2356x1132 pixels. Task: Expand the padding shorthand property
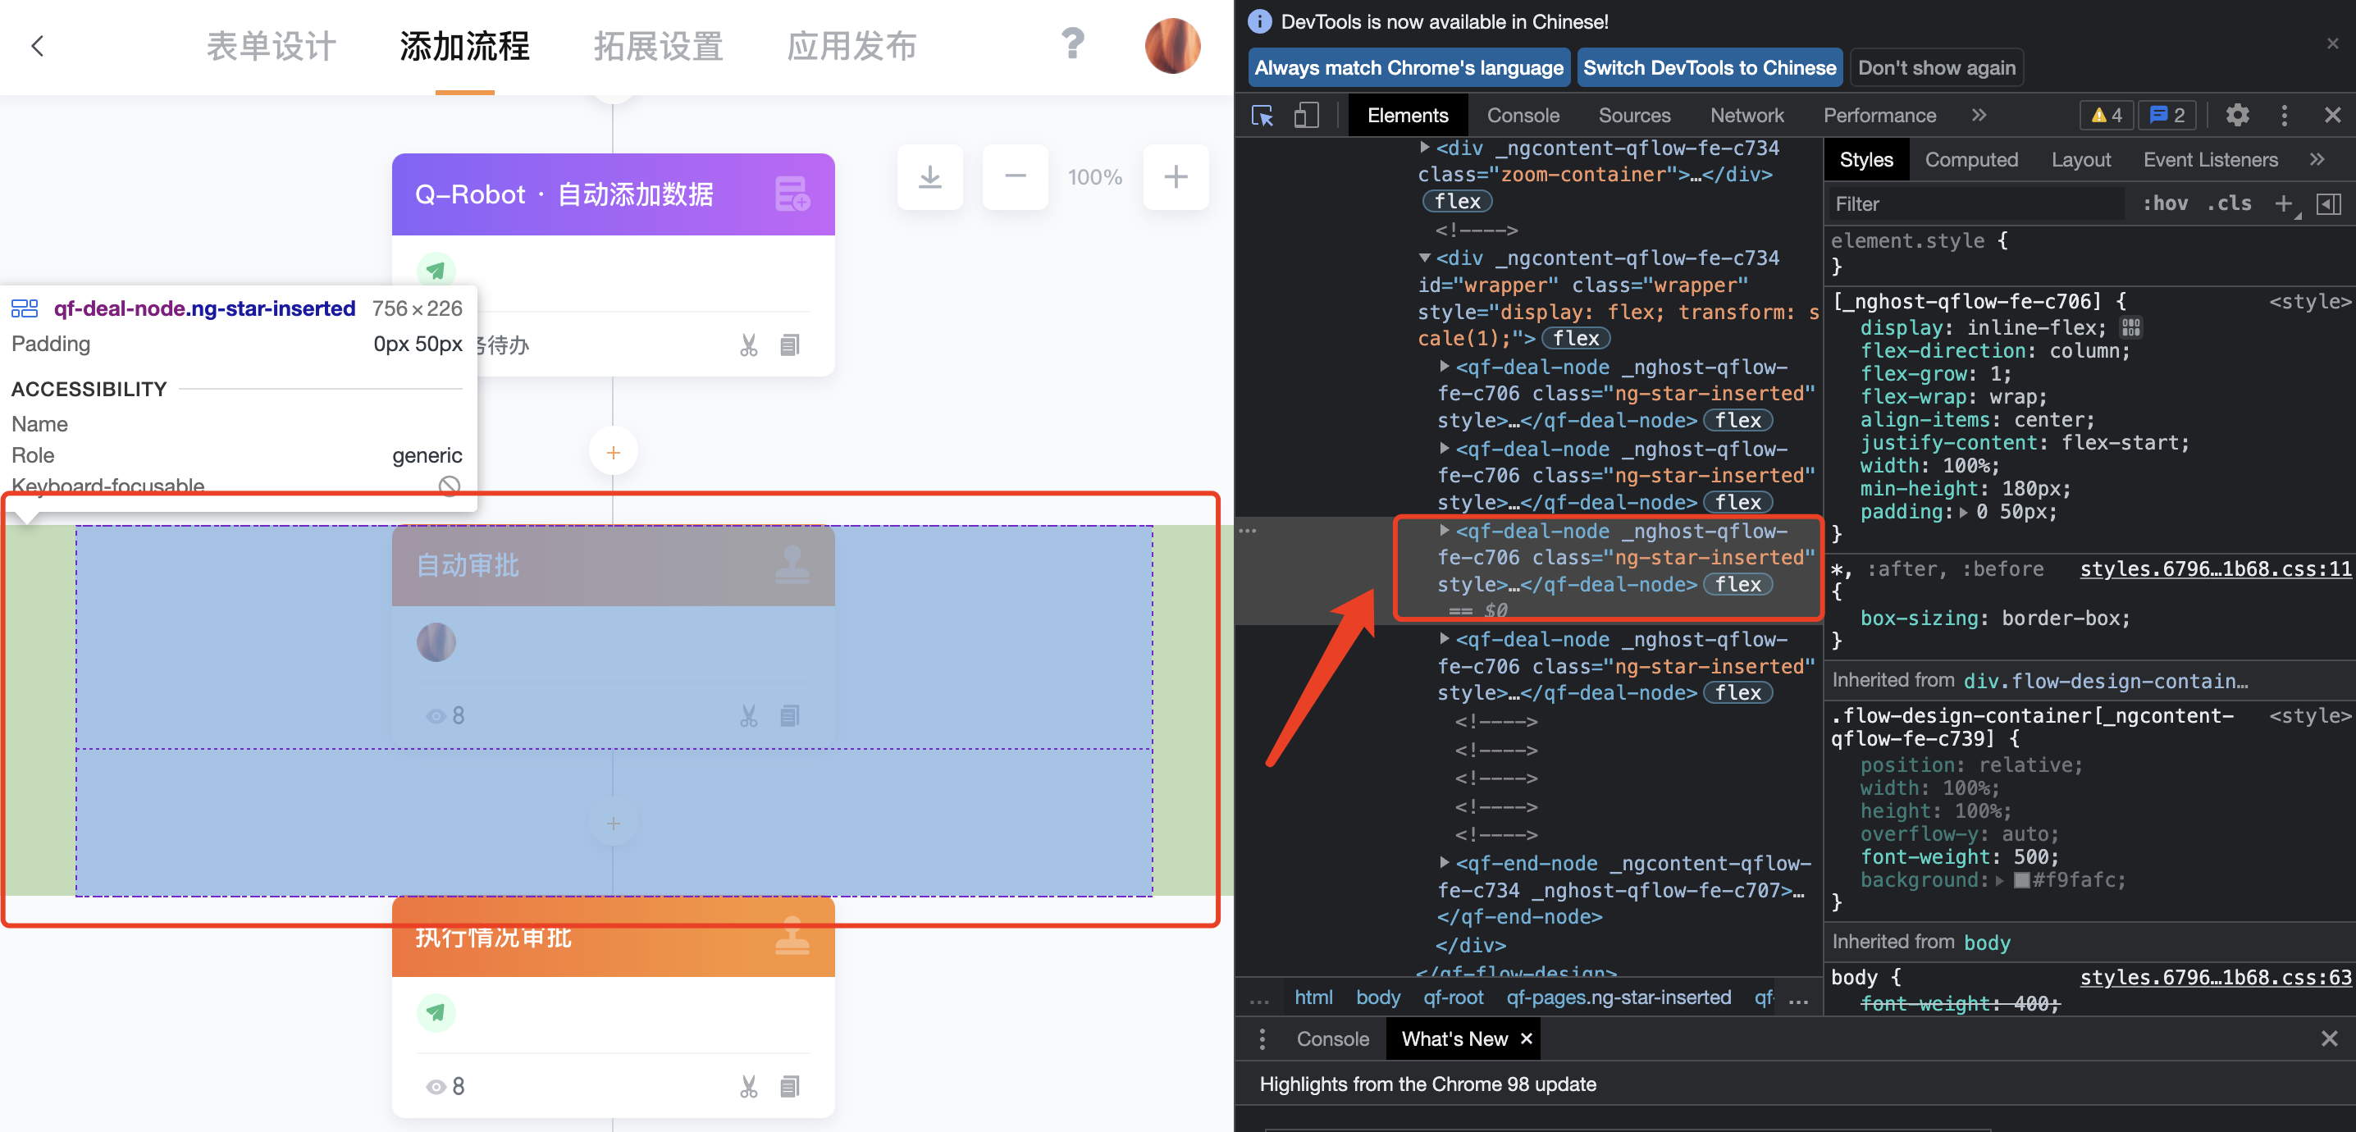coord(1963,512)
